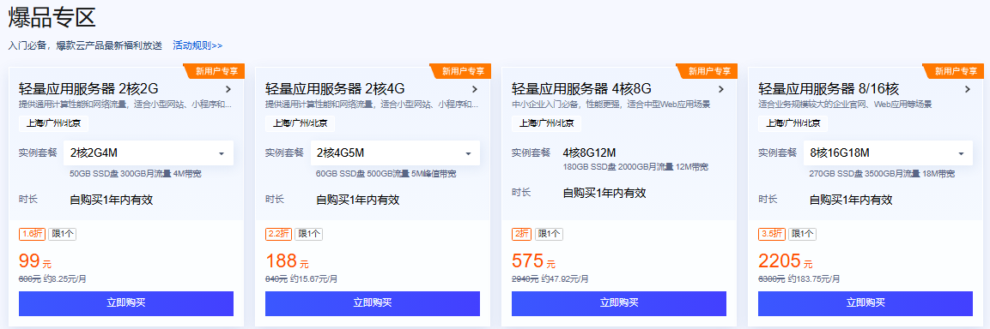Click 立即购买 for the 188元 server
Viewport: 990px width, 329px height.
(373, 303)
